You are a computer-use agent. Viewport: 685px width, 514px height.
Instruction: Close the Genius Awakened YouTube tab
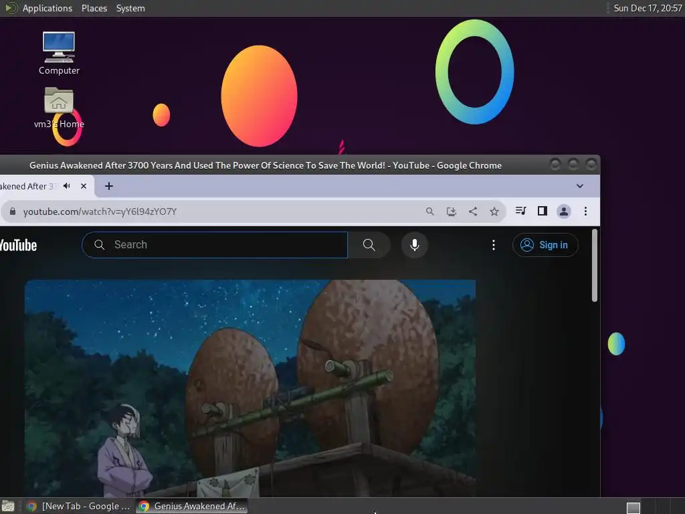tap(84, 186)
